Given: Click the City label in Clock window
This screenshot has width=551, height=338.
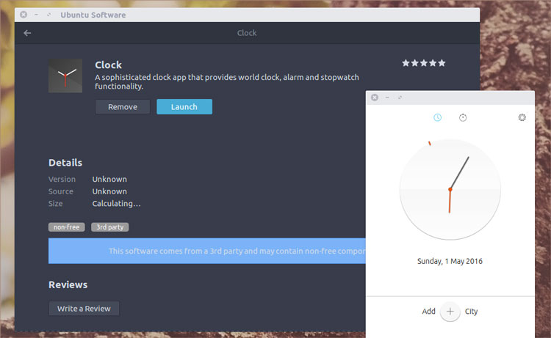Looking at the screenshot, I should click(x=471, y=312).
